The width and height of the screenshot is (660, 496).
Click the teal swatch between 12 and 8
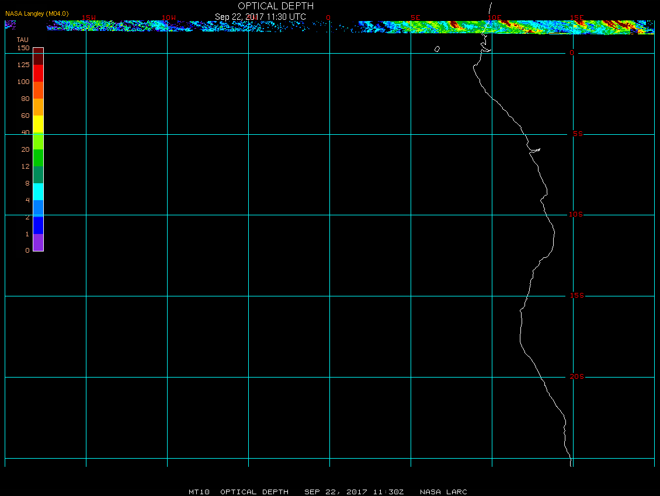(39, 174)
